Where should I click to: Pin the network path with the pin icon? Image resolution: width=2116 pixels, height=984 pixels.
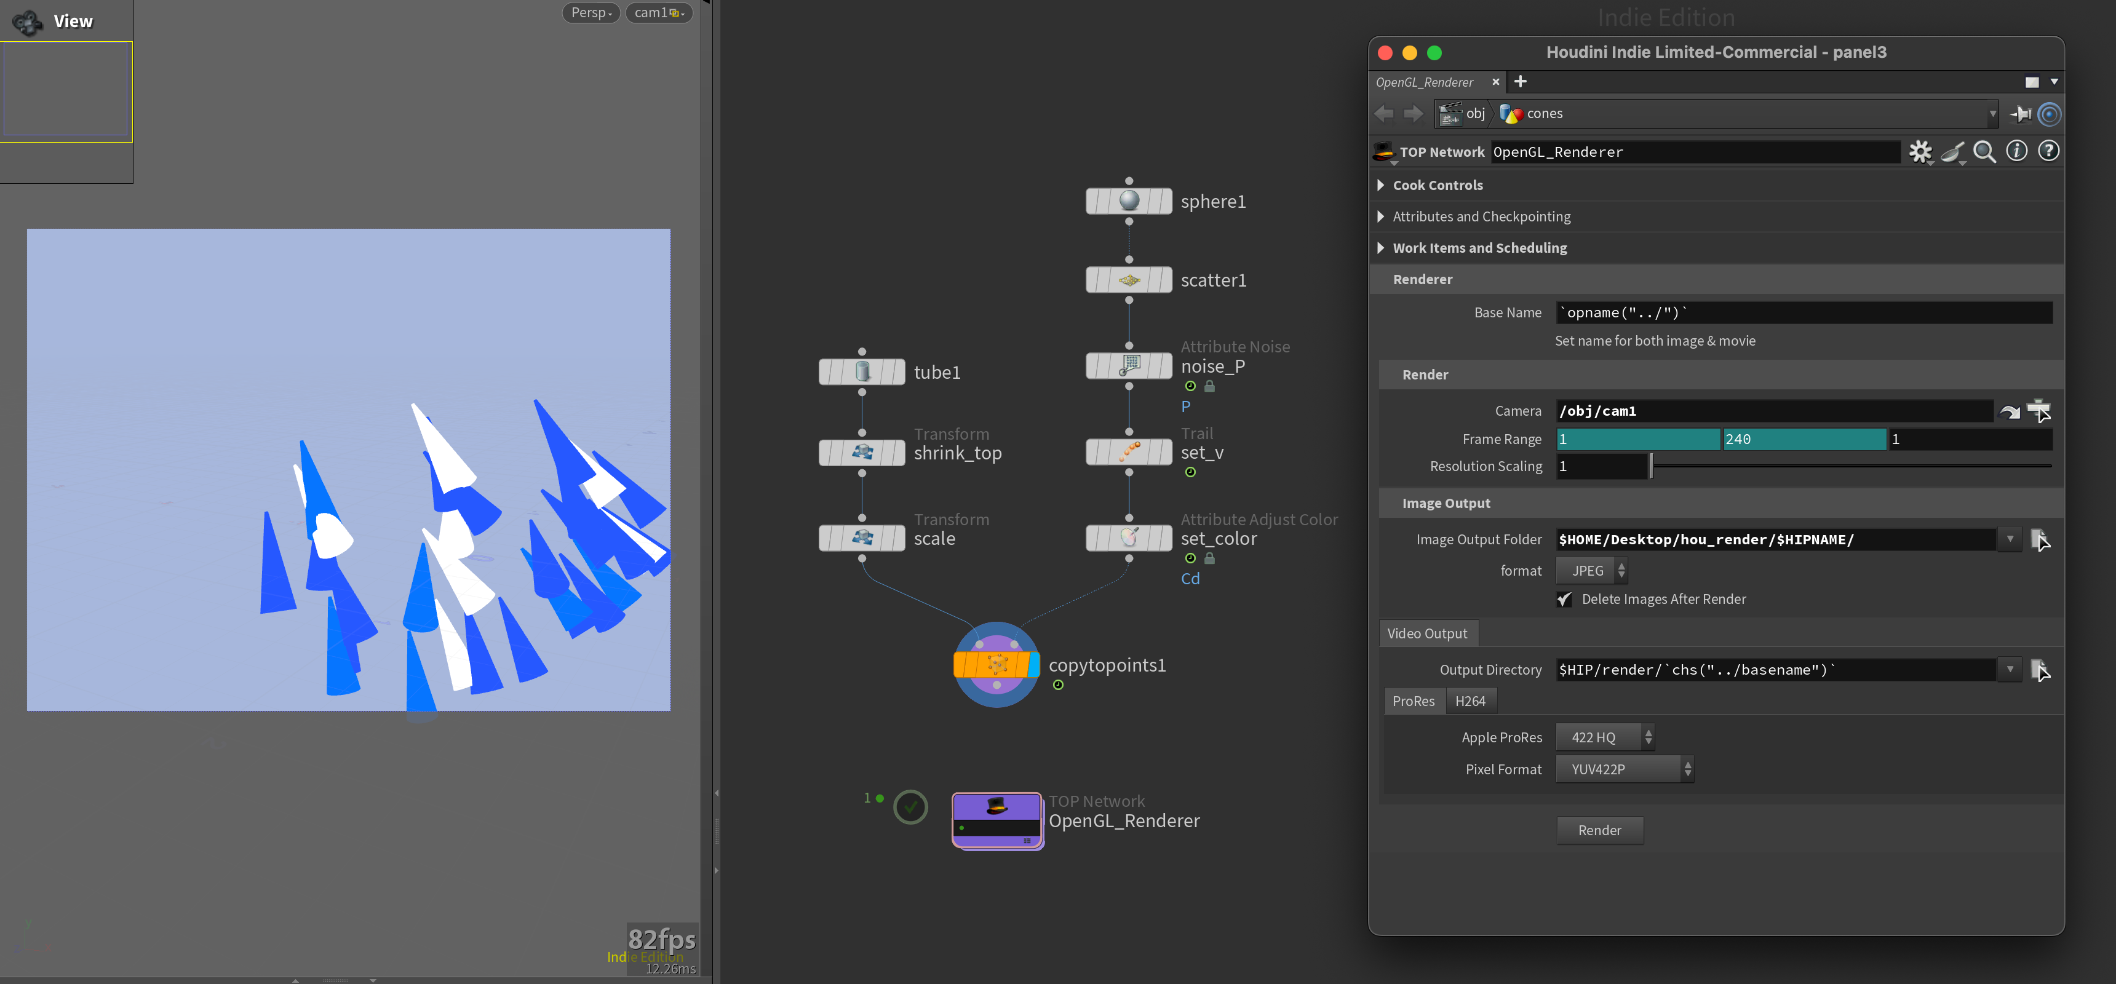click(x=2020, y=113)
